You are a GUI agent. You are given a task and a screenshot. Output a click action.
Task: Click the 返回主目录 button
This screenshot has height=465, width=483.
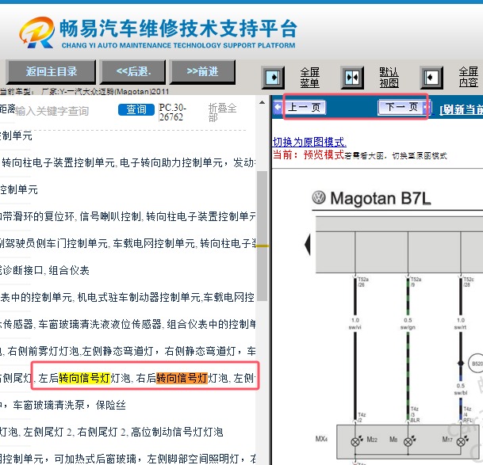pos(51,72)
